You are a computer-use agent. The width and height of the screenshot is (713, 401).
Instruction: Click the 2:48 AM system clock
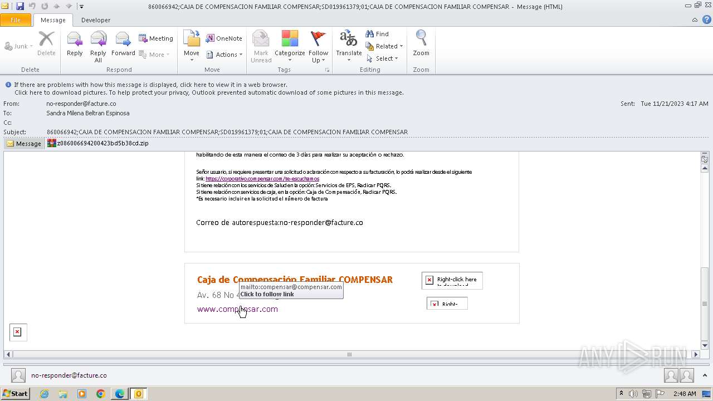coord(685,394)
